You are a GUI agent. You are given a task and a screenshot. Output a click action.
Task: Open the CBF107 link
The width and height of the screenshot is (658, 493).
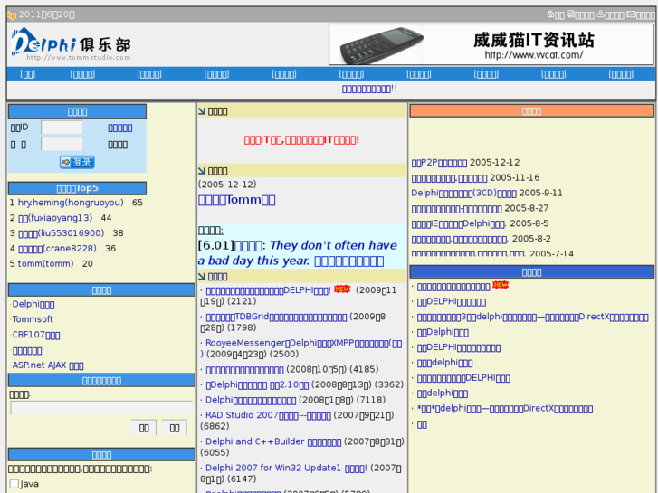click(36, 335)
